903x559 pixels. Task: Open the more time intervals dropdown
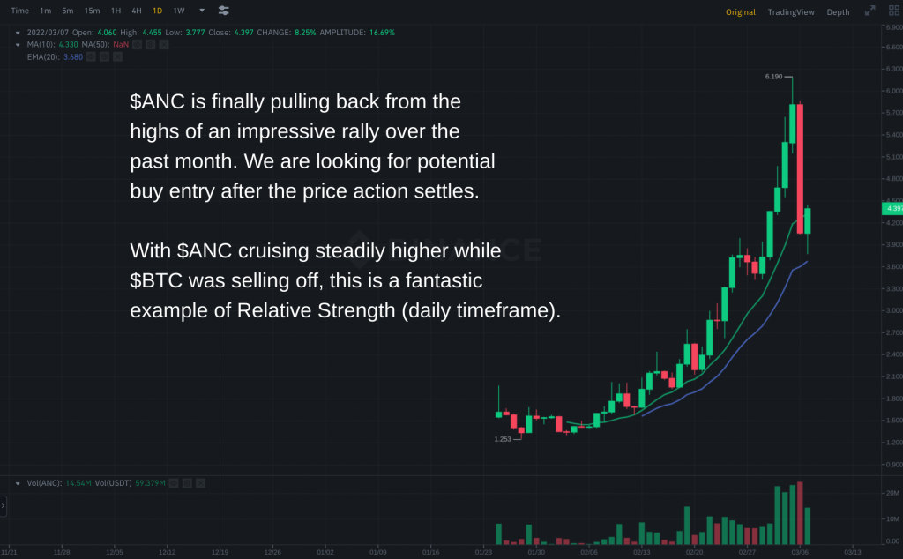pos(202,11)
